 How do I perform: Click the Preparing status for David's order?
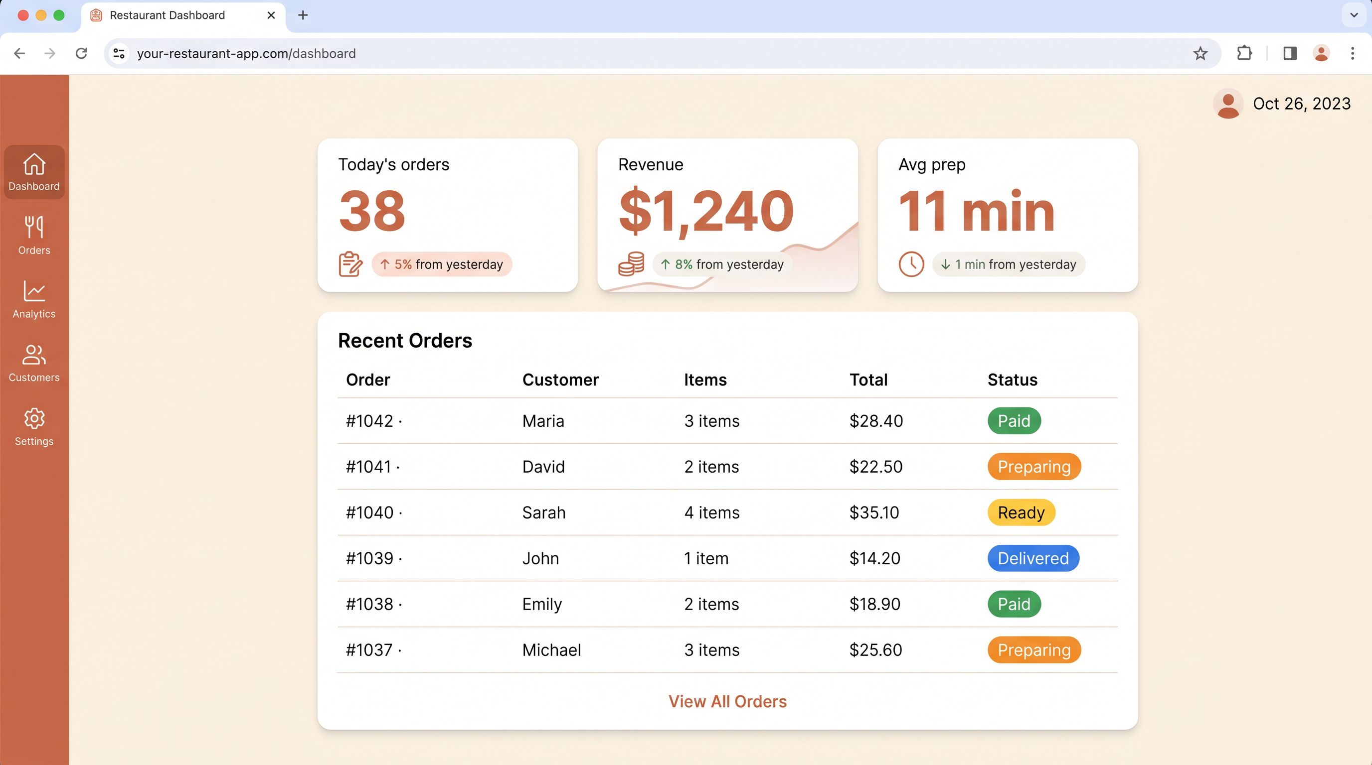[x=1034, y=467]
